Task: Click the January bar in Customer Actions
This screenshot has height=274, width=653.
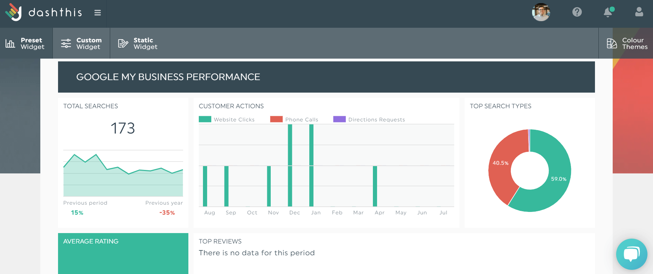Action: 311,165
